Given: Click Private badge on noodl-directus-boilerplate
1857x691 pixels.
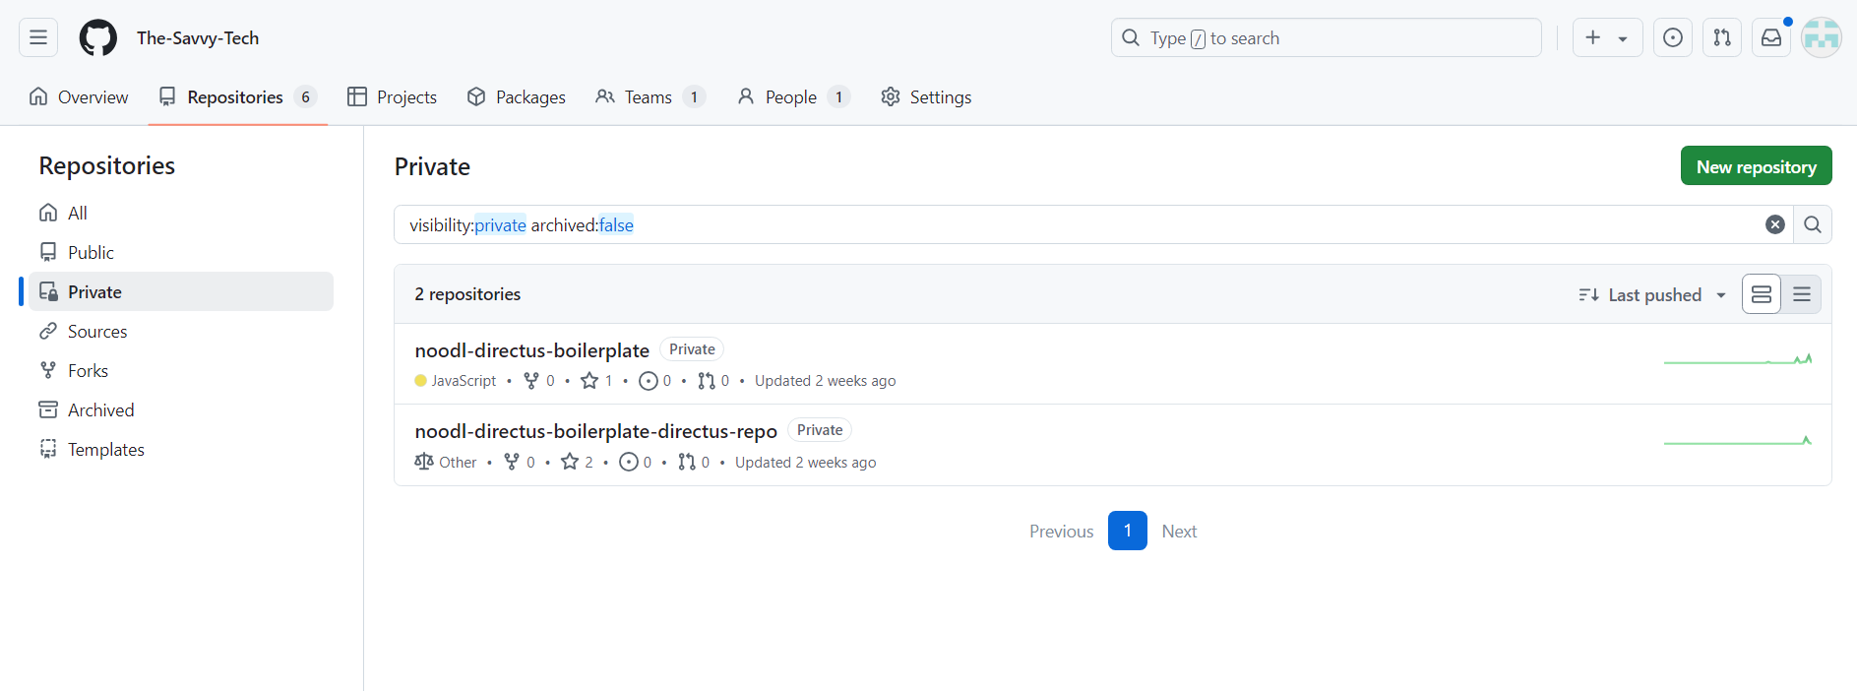Looking at the screenshot, I should 692,349.
